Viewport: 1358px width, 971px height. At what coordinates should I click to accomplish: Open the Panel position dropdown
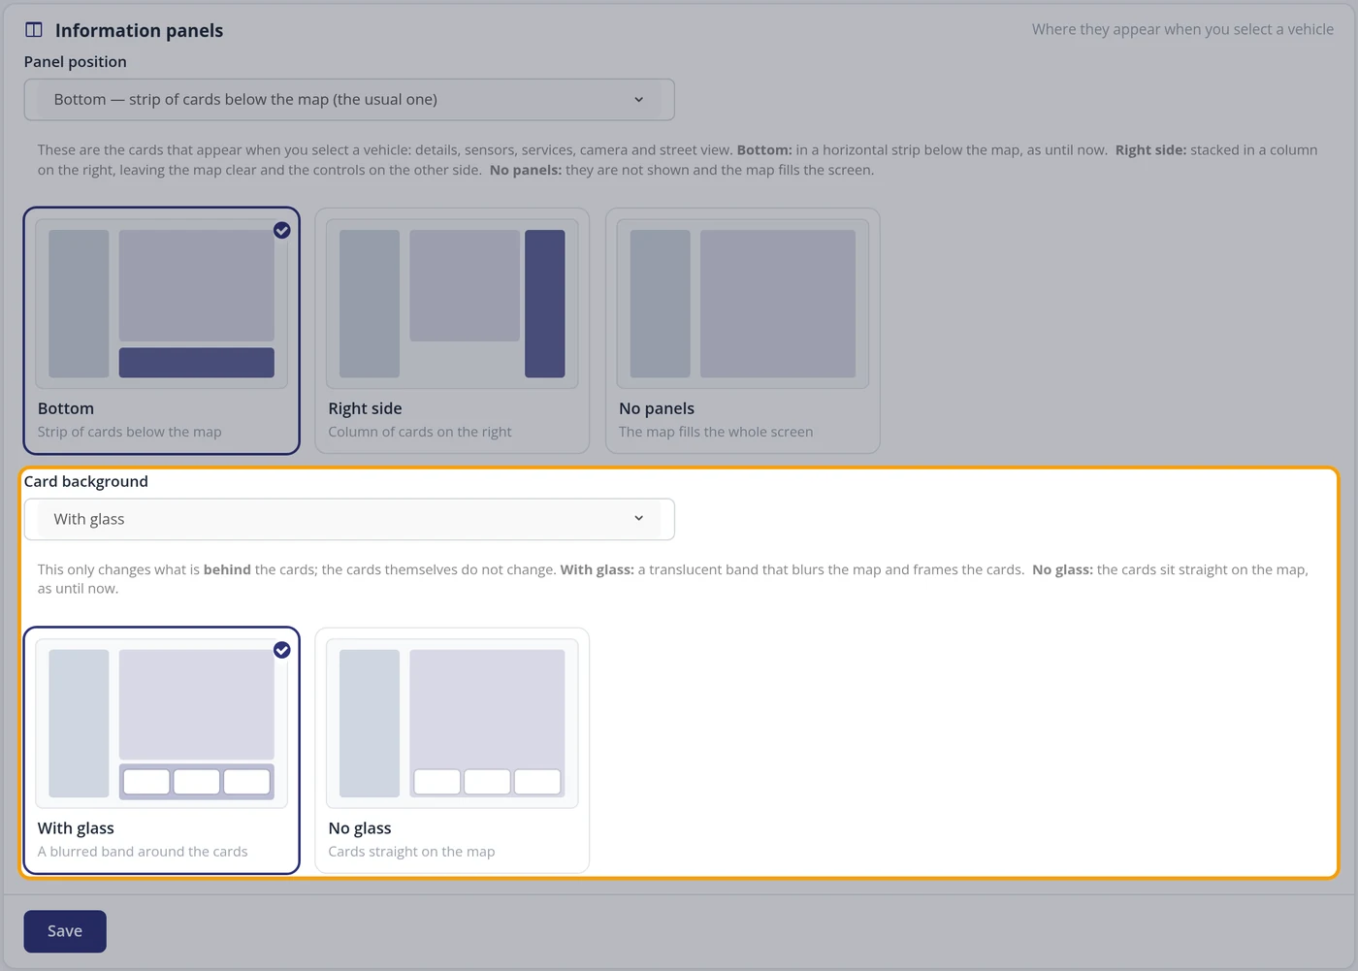[x=349, y=100]
